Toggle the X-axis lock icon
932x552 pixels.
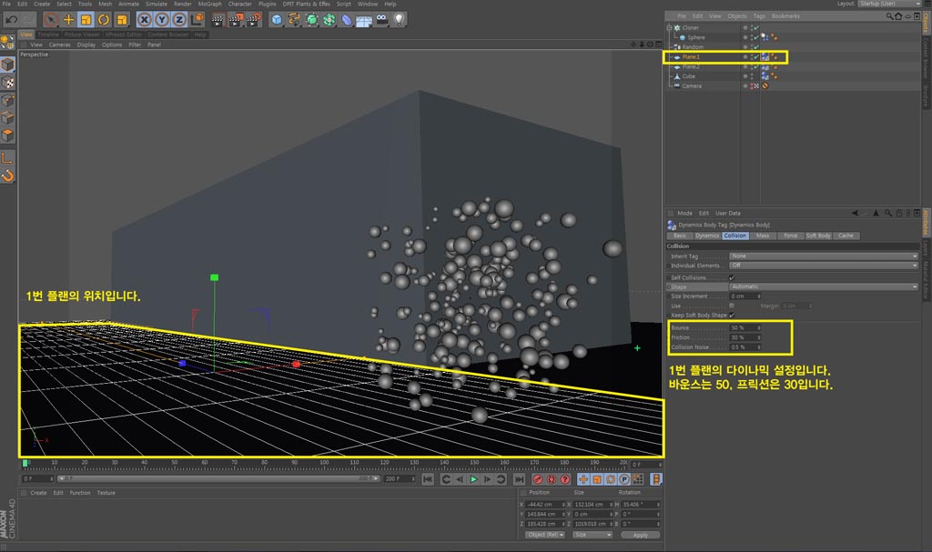143,19
